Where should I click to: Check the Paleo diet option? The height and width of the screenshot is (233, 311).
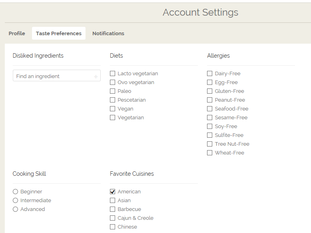pyautogui.click(x=113, y=91)
